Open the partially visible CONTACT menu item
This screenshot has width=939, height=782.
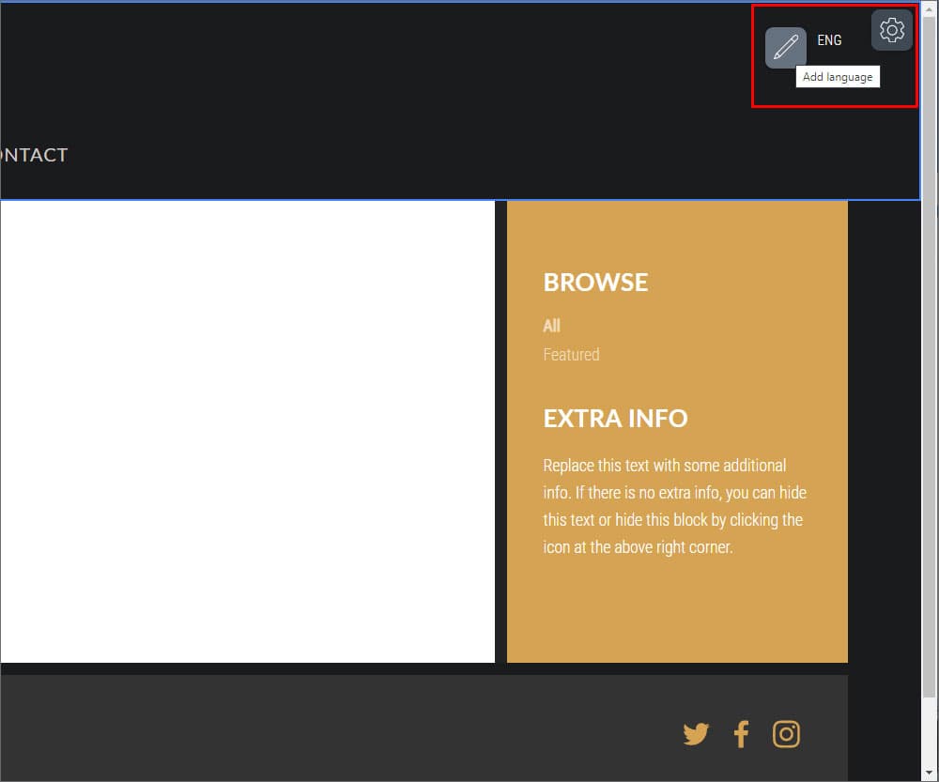tap(34, 155)
